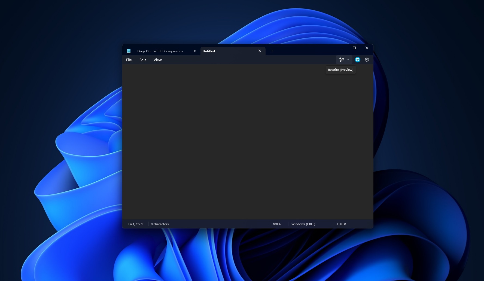Select the Untitled tab label

coord(209,51)
